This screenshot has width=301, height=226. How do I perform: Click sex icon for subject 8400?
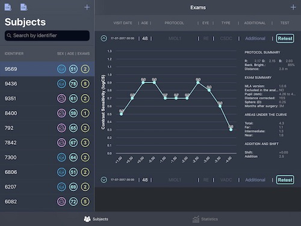pyautogui.click(x=61, y=113)
